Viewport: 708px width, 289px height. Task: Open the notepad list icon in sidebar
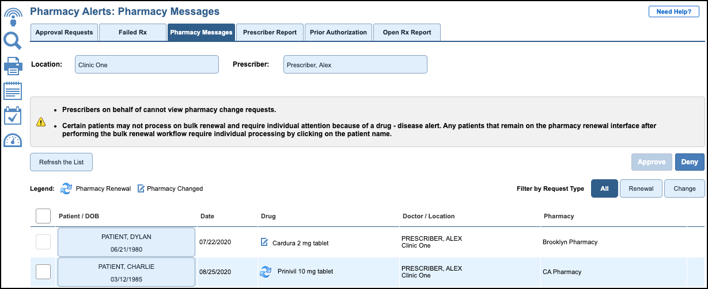[x=13, y=91]
